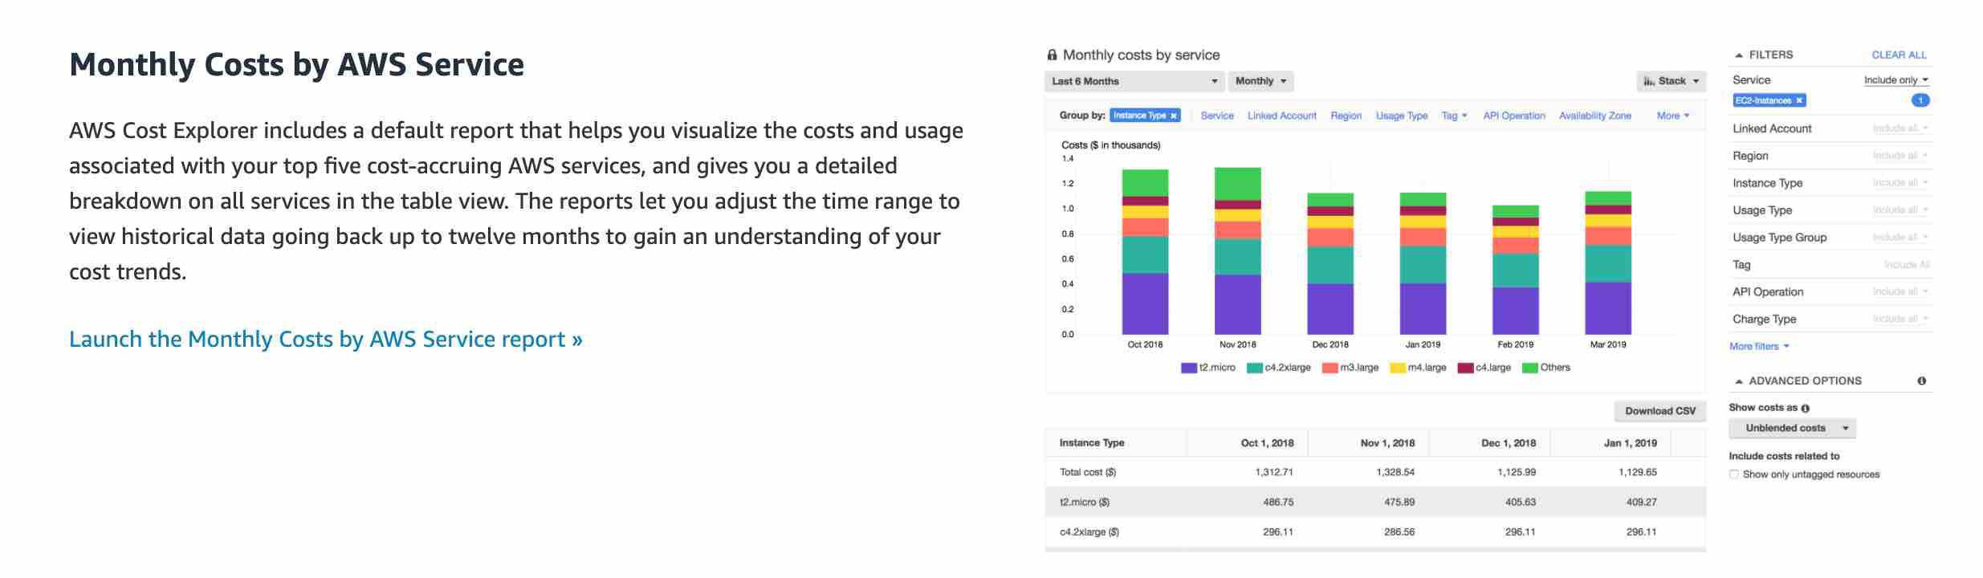Image resolution: width=1983 pixels, height=578 pixels.
Task: Collapse the Filters section triangle
Action: (1739, 55)
